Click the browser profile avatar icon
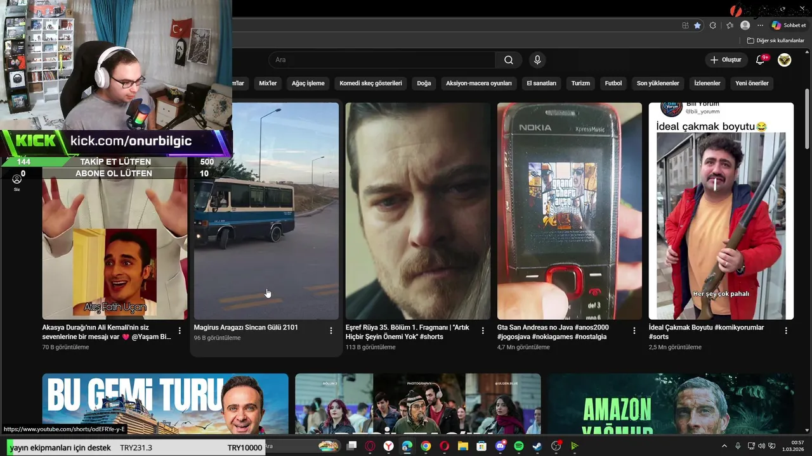 (x=745, y=25)
